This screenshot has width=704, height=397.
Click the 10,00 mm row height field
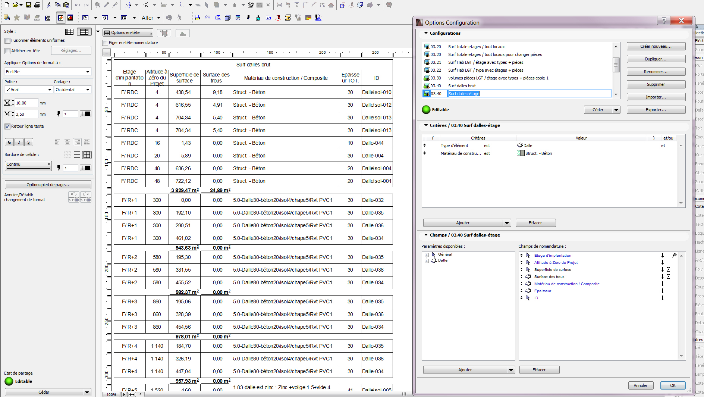click(x=26, y=103)
